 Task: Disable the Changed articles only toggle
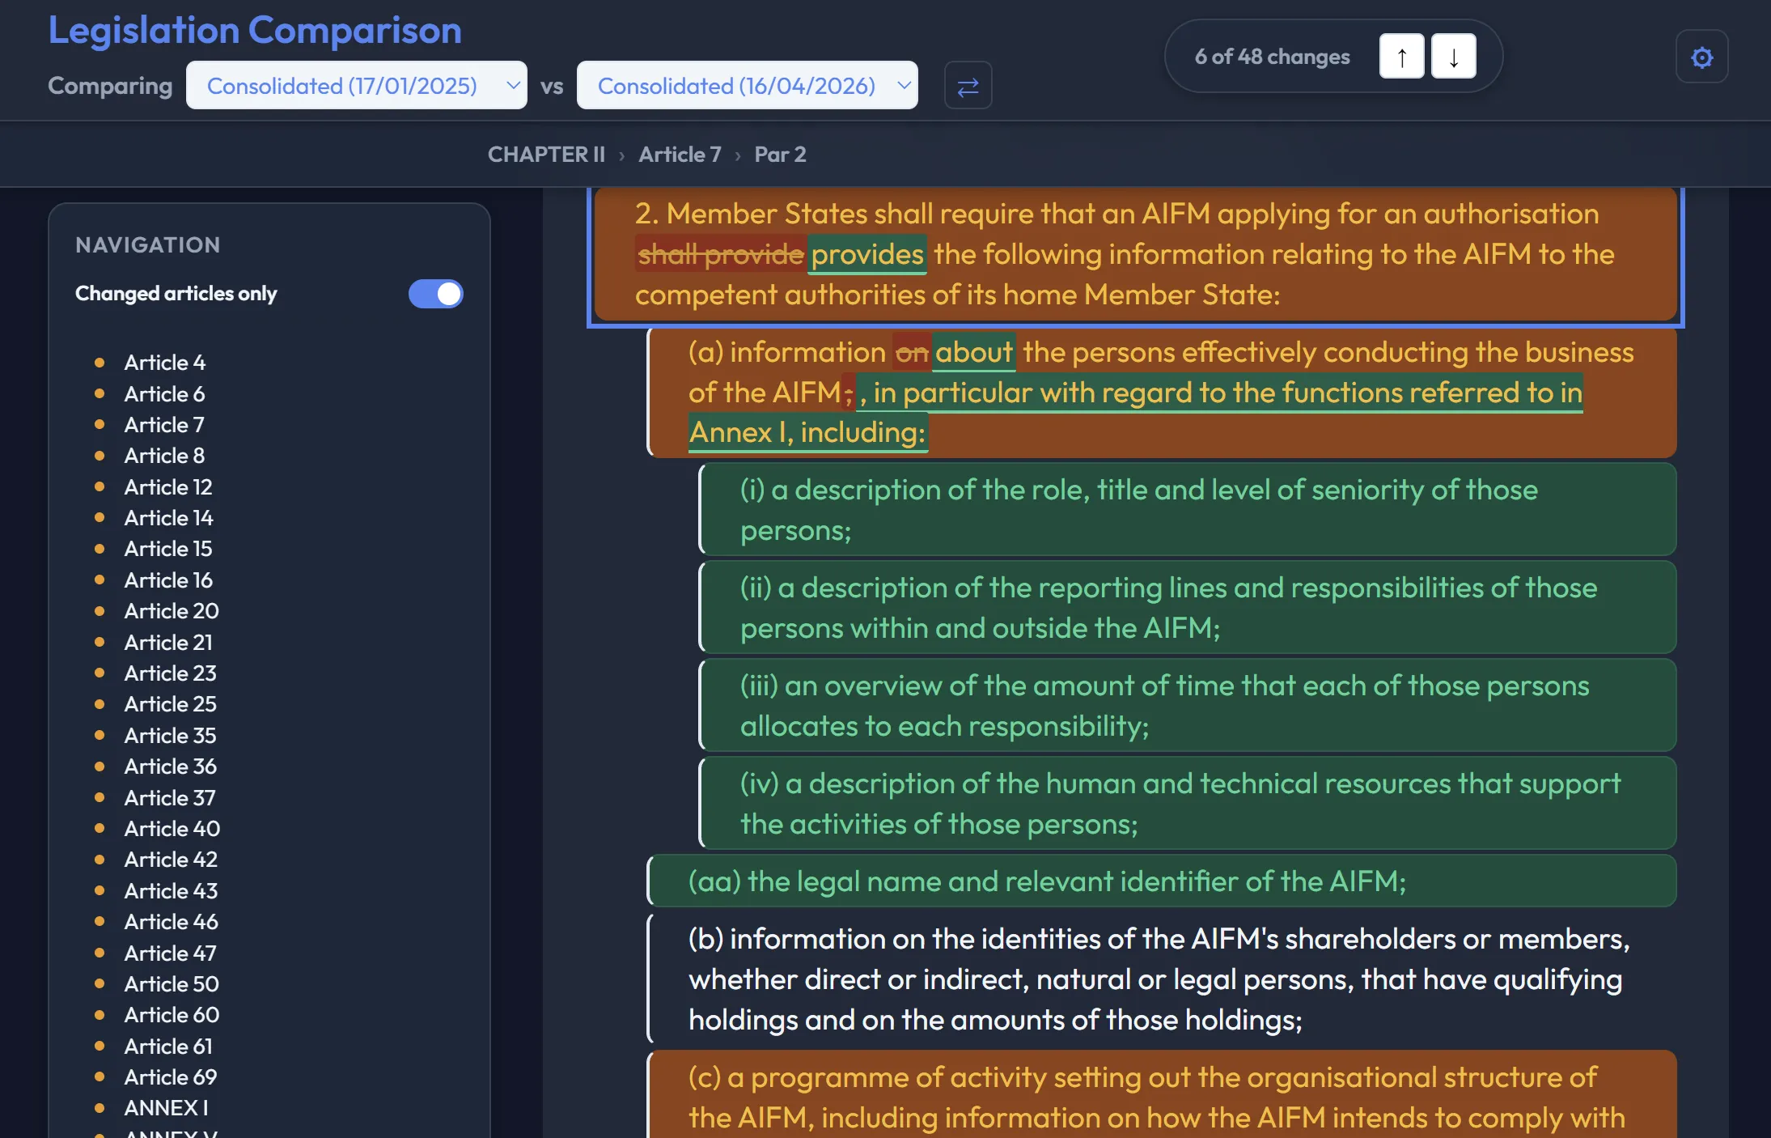(x=435, y=294)
